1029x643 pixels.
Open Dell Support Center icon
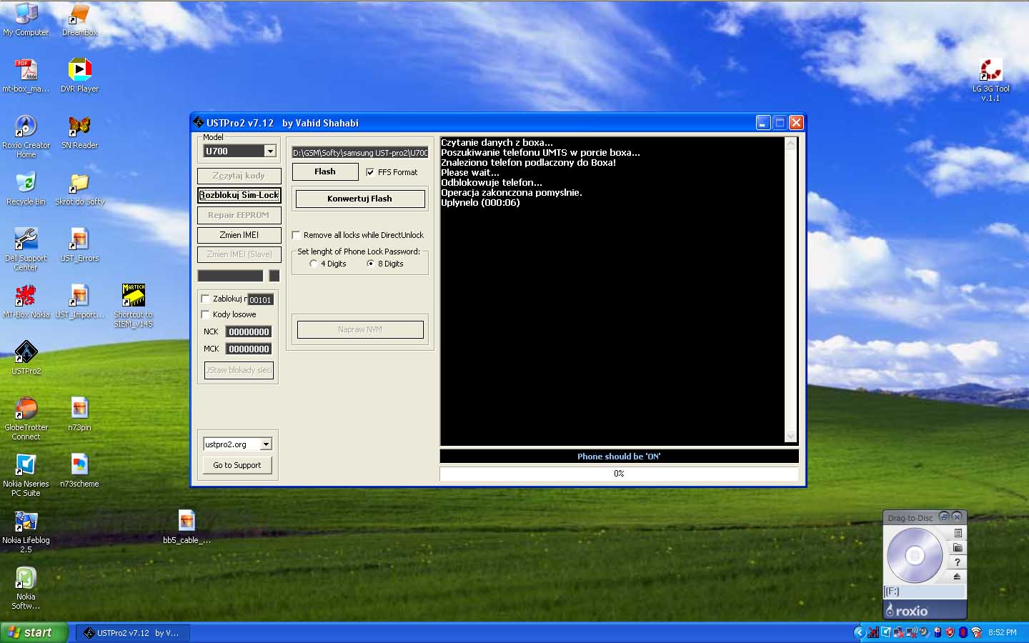26,239
